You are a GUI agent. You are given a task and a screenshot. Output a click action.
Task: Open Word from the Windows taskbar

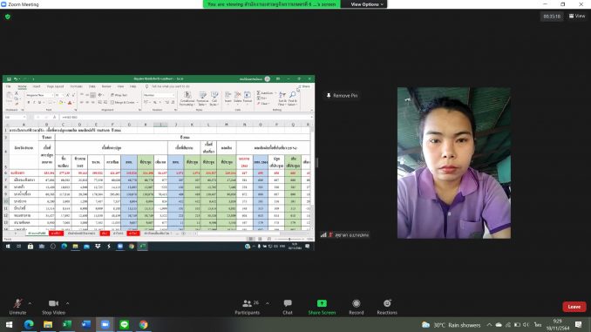[86, 324]
